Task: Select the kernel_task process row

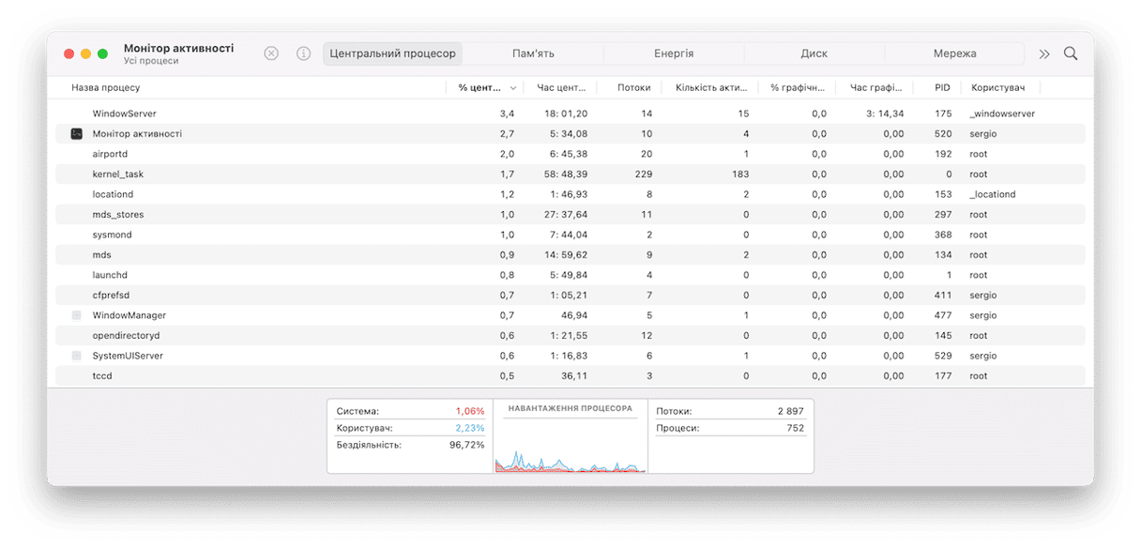Action: point(570,175)
